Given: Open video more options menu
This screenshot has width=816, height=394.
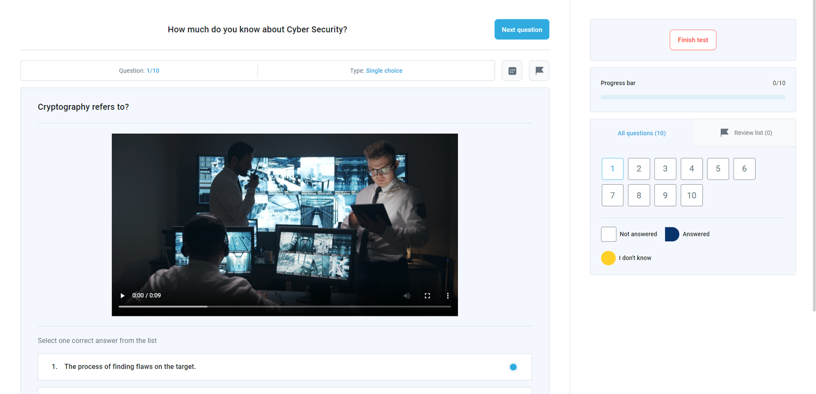Looking at the screenshot, I should (x=448, y=295).
